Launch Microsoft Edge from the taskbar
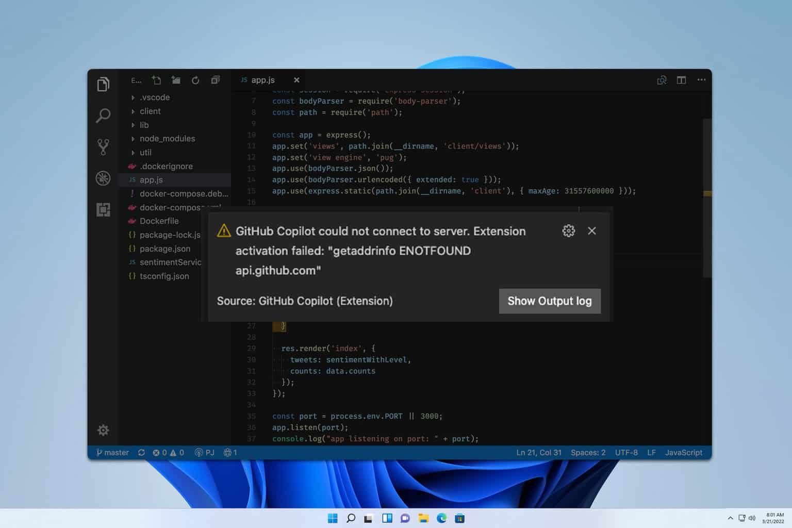 (441, 518)
